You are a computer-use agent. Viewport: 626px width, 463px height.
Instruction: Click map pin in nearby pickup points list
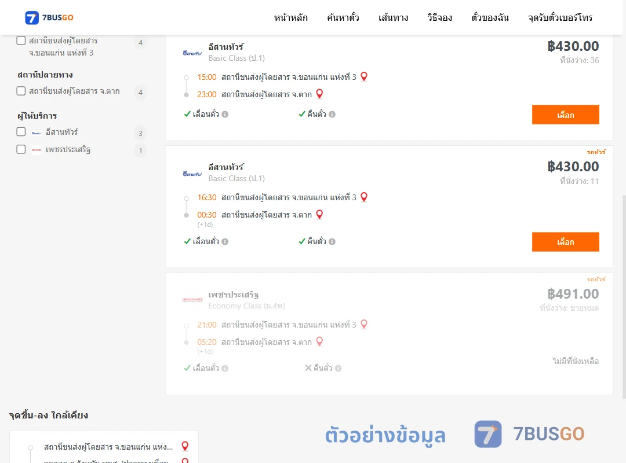click(x=185, y=446)
